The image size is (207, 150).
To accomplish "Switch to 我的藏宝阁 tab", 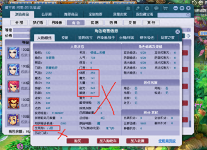I will click(x=144, y=15).
